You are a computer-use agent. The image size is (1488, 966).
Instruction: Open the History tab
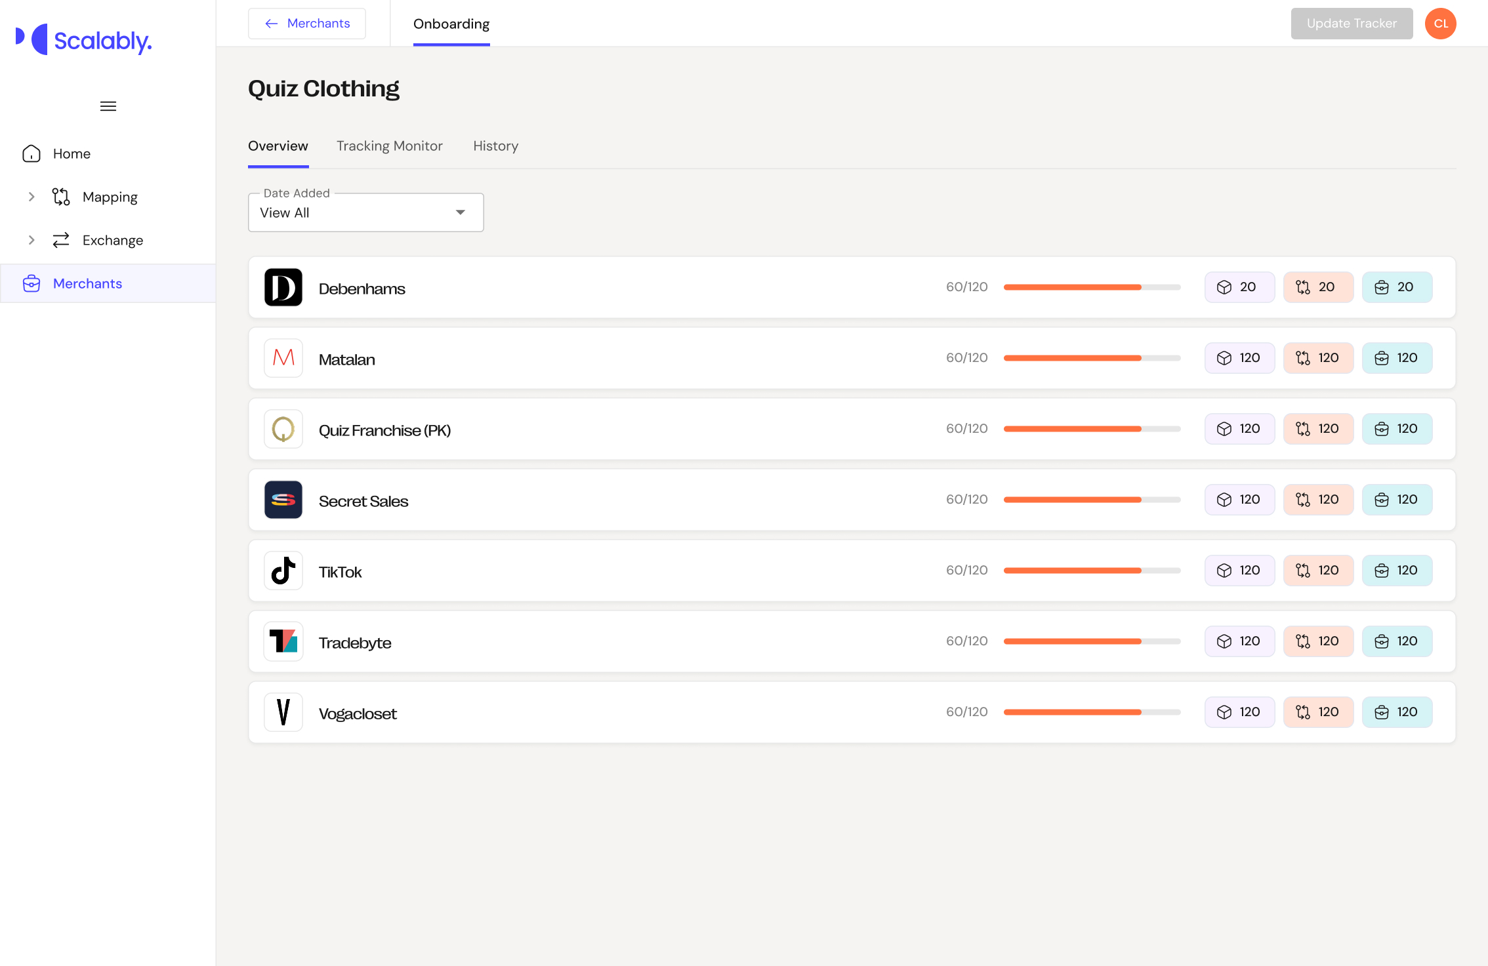tap(495, 146)
